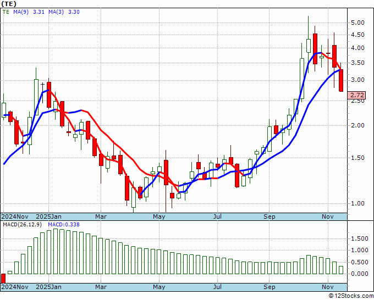Image resolution: width=374 pixels, height=300 pixels.
Task: Click the MA(3) value 3.30
Action: [x=74, y=12]
